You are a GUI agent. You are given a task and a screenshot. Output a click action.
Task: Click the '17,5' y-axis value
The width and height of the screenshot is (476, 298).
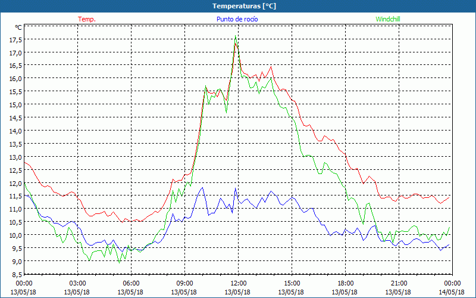point(16,39)
